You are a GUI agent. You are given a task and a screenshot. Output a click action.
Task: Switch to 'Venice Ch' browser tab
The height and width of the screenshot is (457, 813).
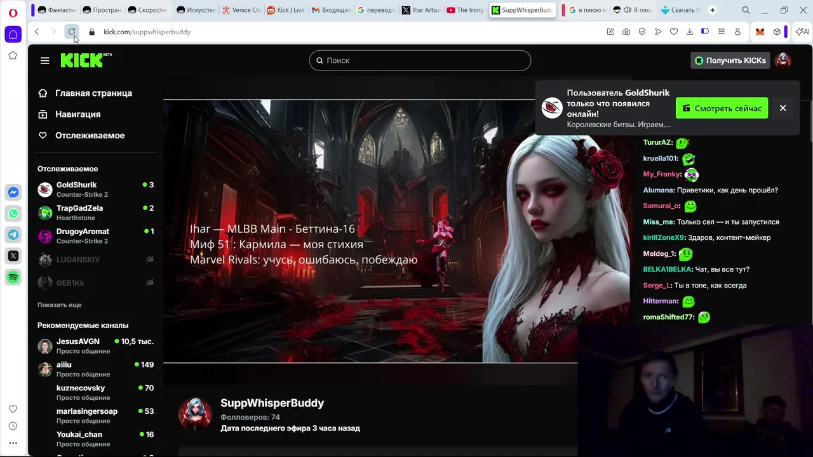coord(241,10)
